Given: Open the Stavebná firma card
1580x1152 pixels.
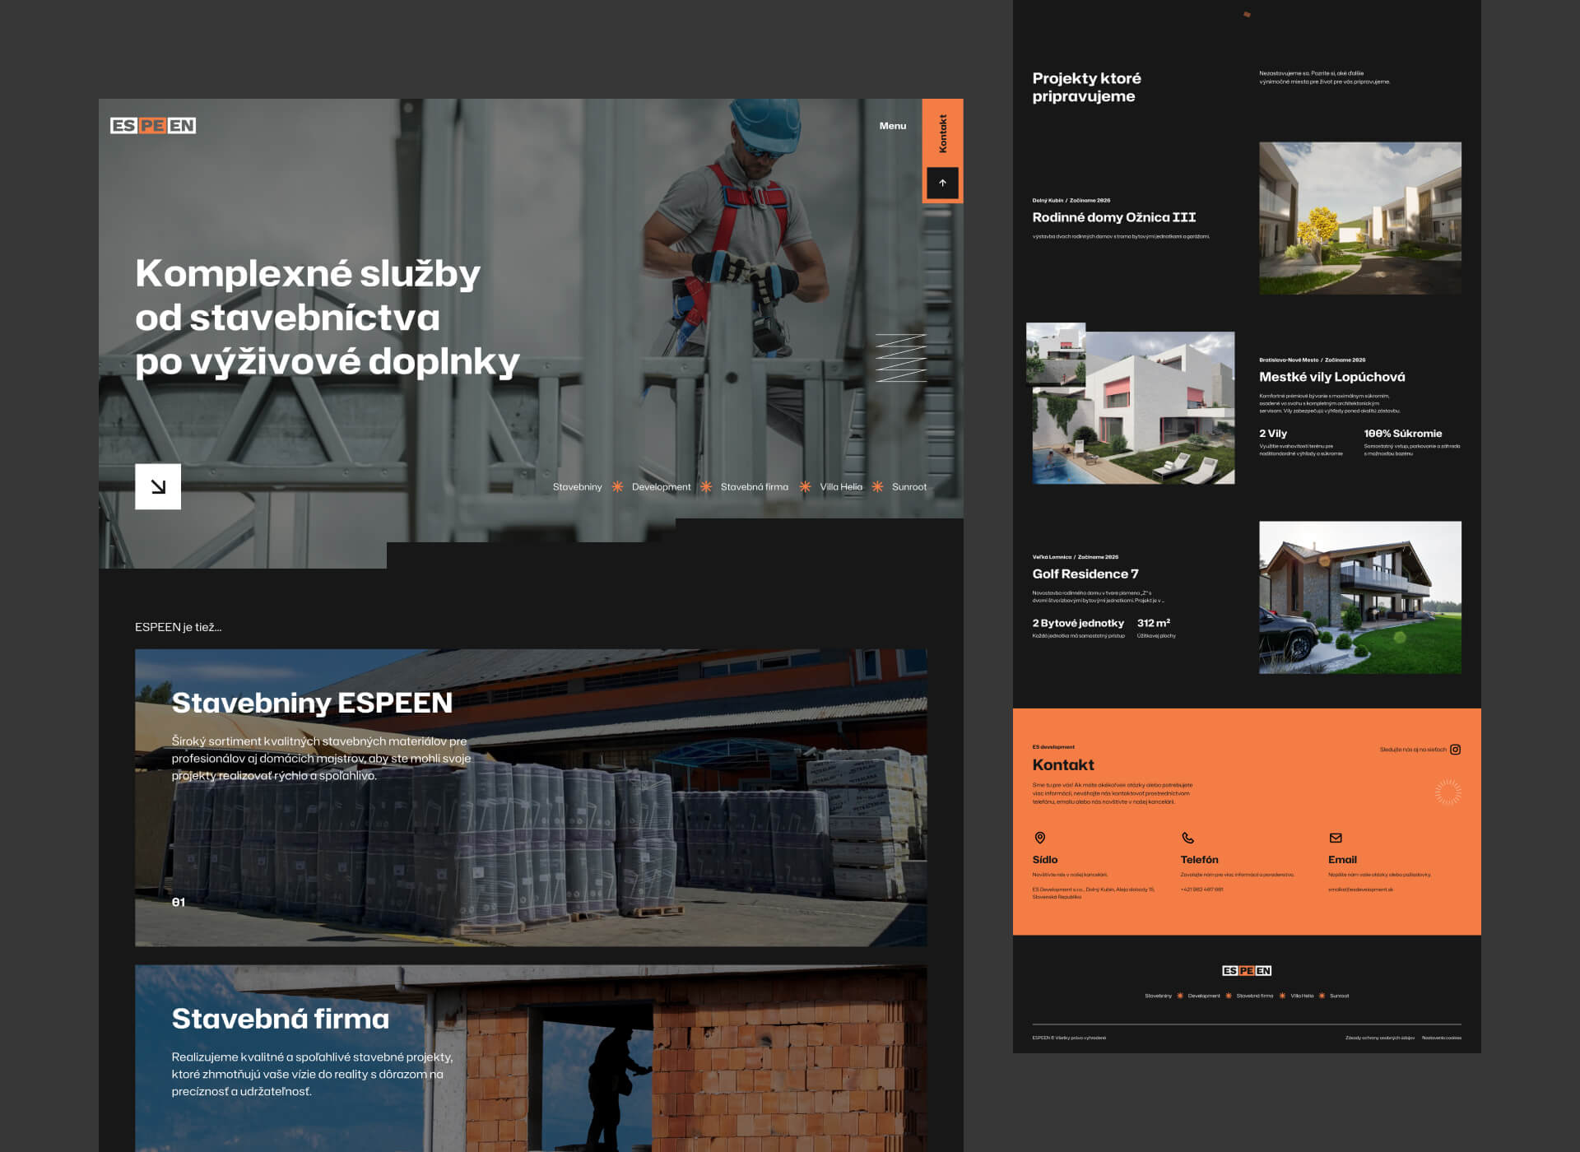Looking at the screenshot, I should point(531,1058).
